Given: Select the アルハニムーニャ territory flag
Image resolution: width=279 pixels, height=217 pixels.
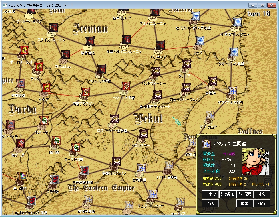Looking at the screenshot, I should (154, 12).
